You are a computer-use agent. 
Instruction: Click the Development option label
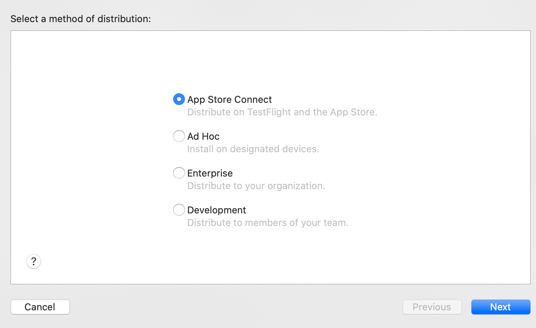click(x=216, y=210)
